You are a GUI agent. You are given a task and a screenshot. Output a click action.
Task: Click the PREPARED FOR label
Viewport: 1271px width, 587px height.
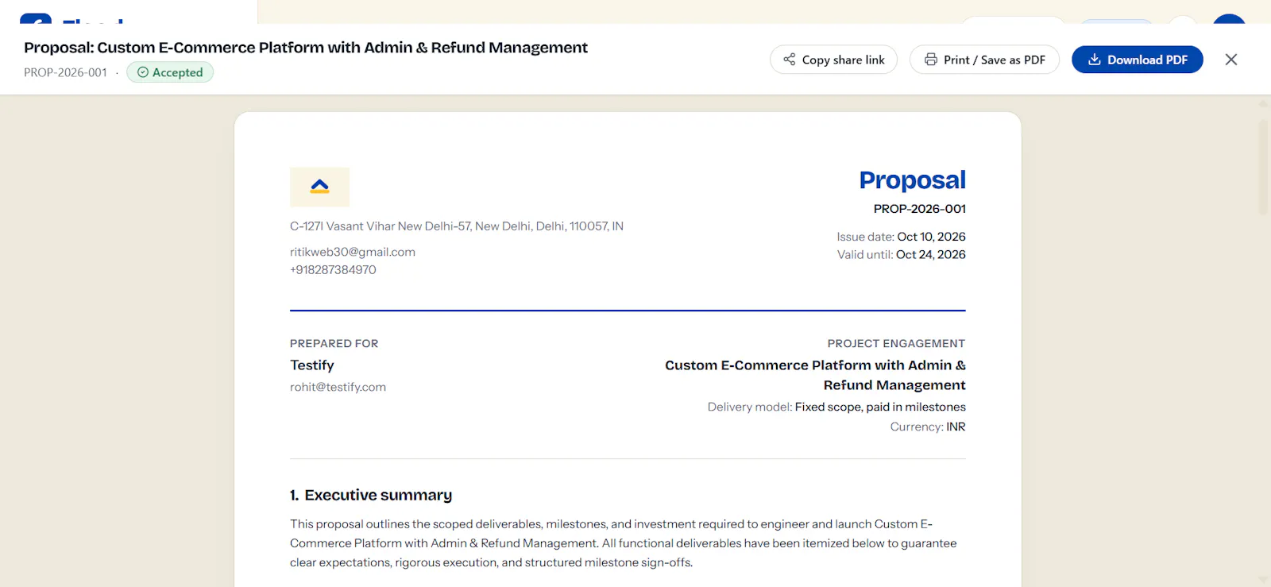[x=334, y=344]
